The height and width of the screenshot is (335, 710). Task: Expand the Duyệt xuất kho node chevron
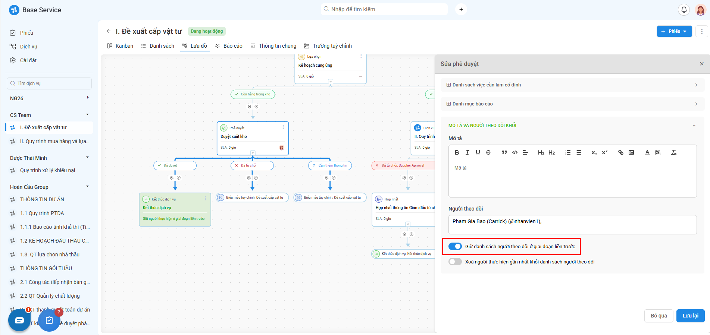(253, 153)
